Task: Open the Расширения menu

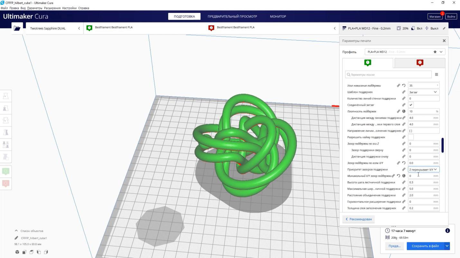Action: (52, 8)
